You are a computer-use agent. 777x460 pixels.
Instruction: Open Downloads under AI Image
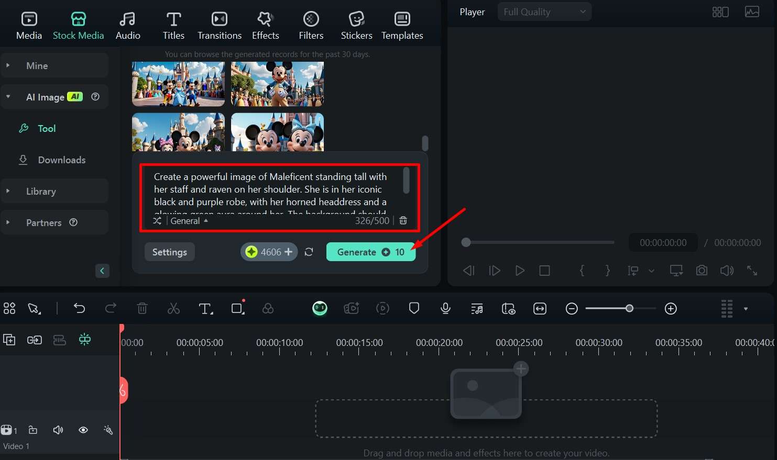[61, 160]
